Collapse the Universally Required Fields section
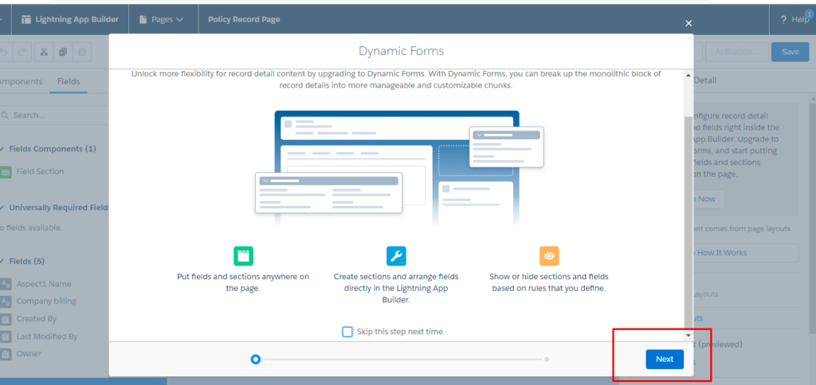Viewport: 816px width, 385px height. [2, 208]
